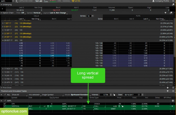Click the ±0.704 market maker move icon
This screenshot has height=115, width=176.
click(76, 1)
